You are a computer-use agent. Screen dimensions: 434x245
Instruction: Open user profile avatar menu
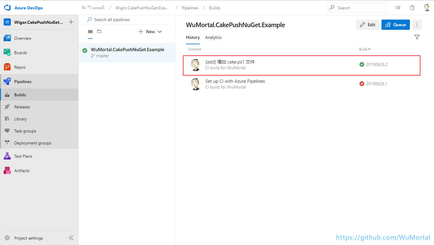coord(426,8)
